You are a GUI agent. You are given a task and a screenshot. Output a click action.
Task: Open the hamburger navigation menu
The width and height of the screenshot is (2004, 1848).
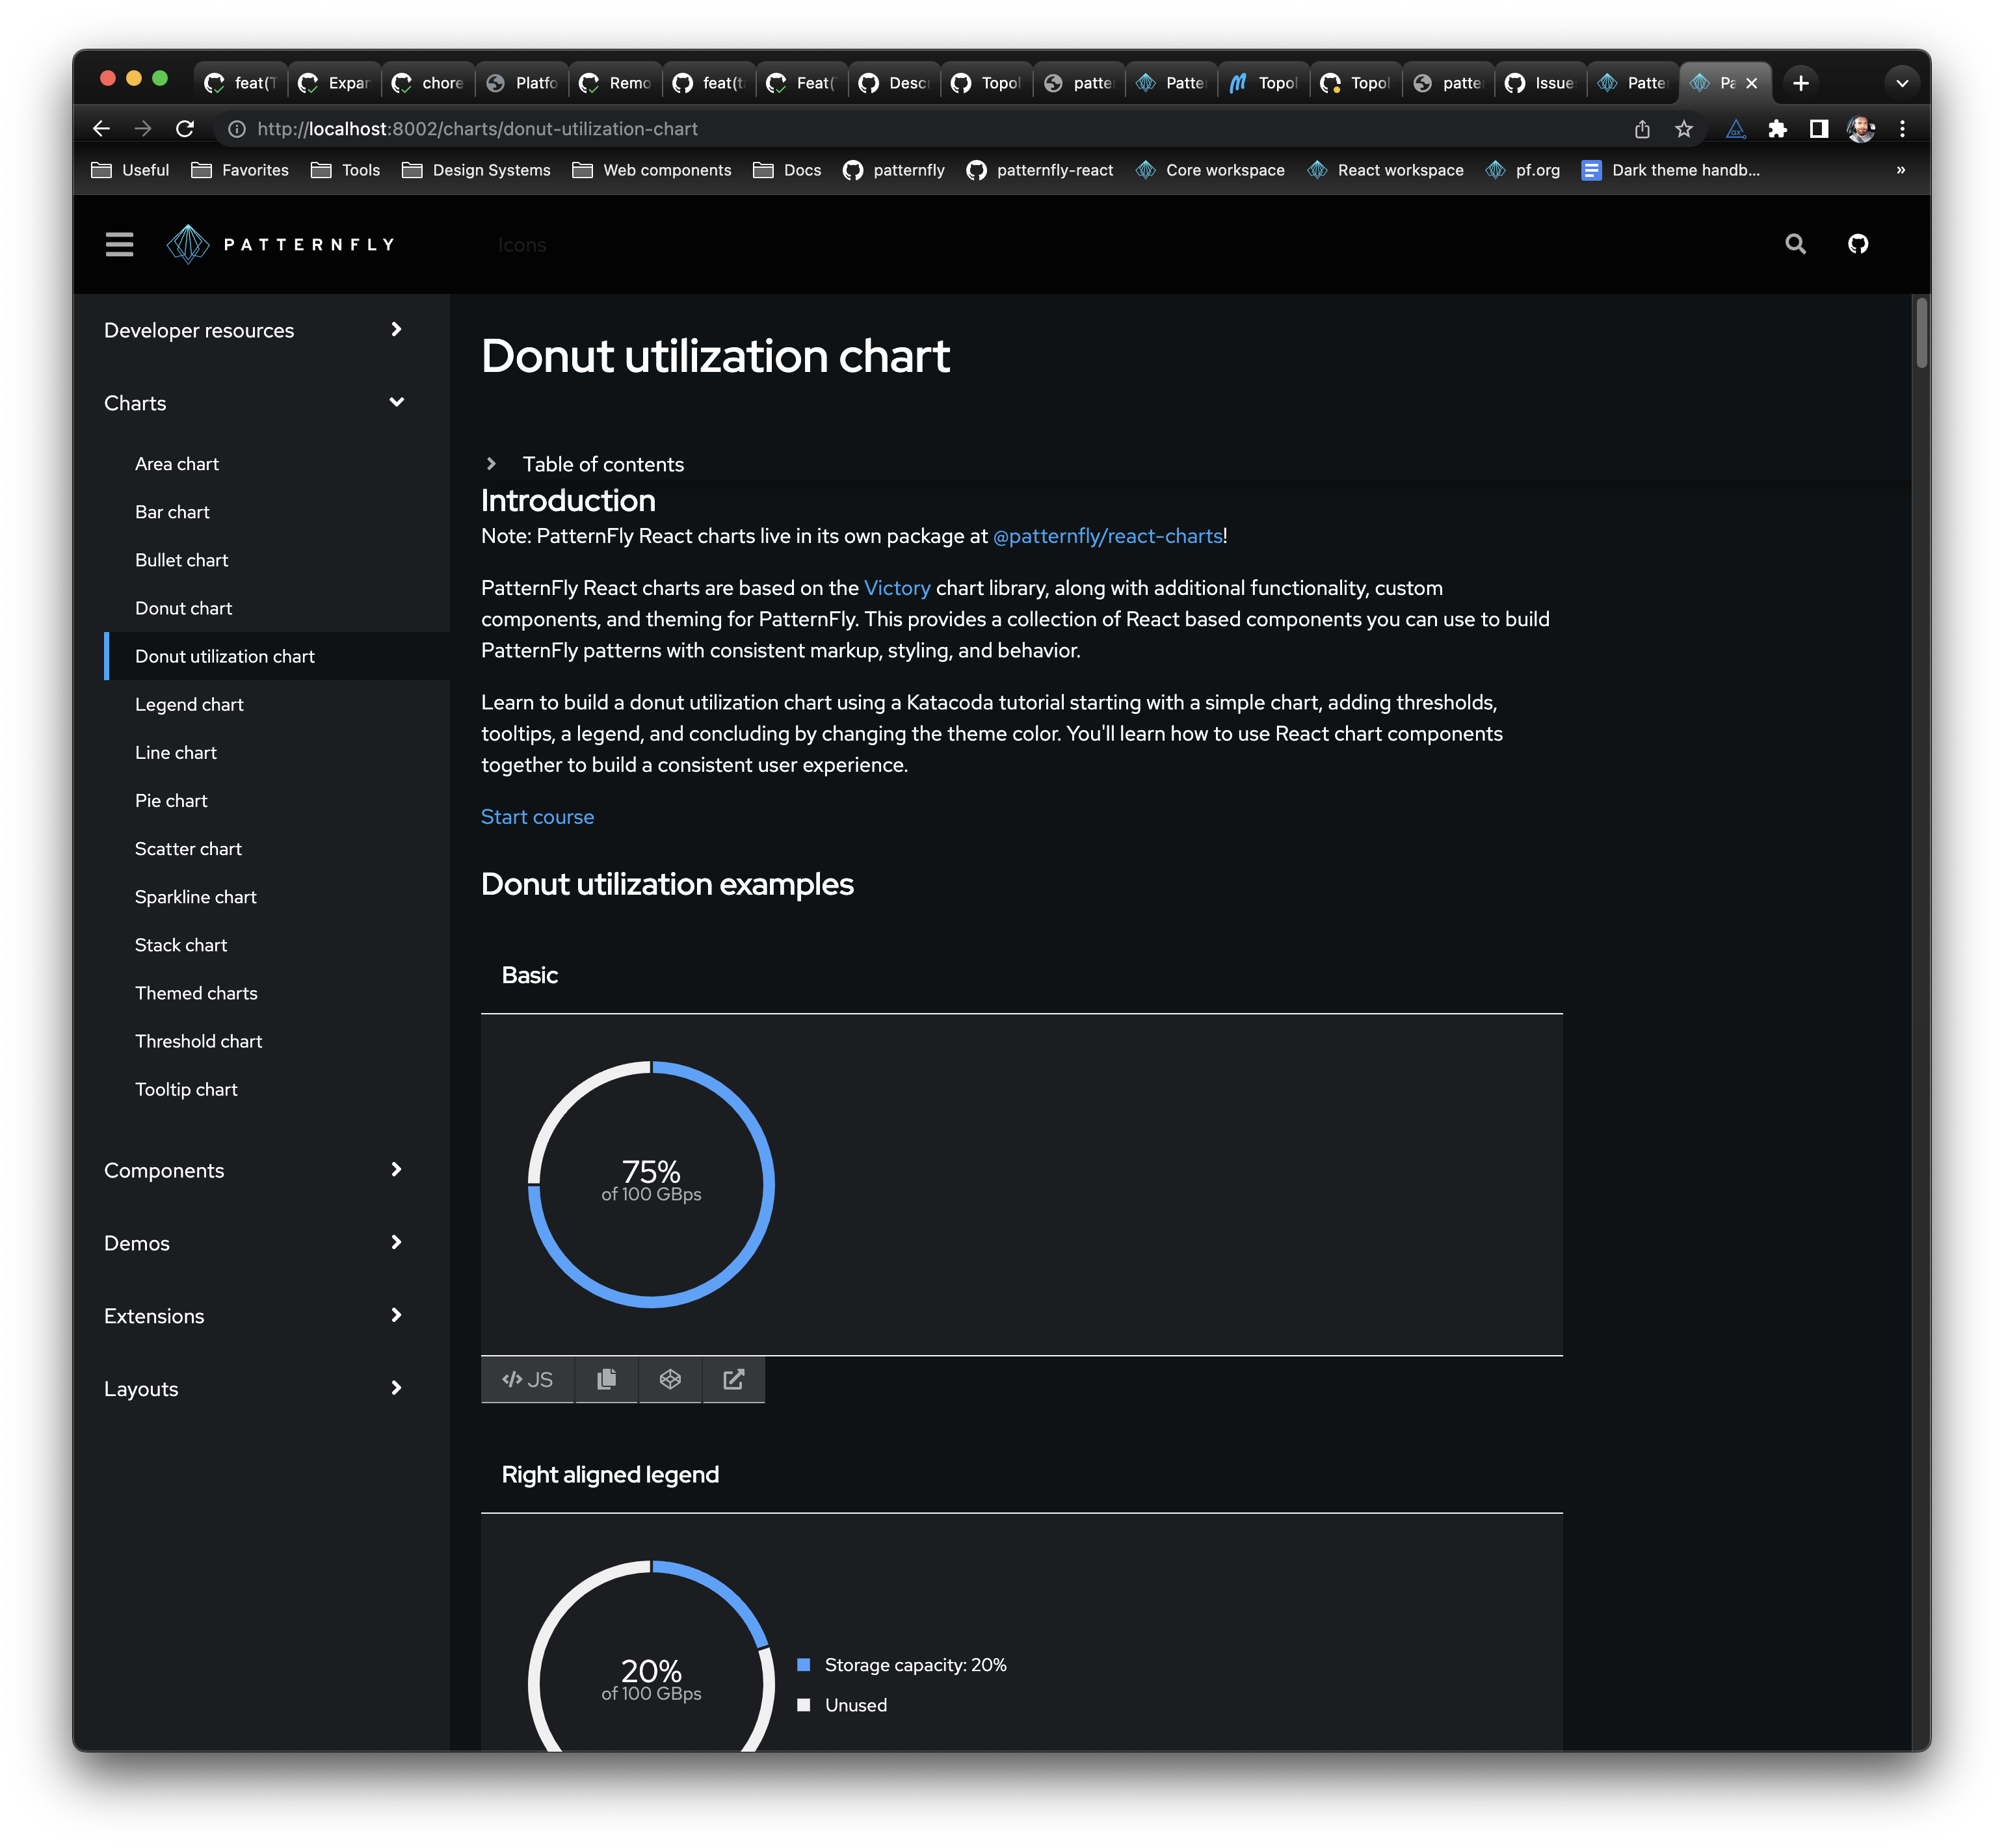pyautogui.click(x=119, y=244)
